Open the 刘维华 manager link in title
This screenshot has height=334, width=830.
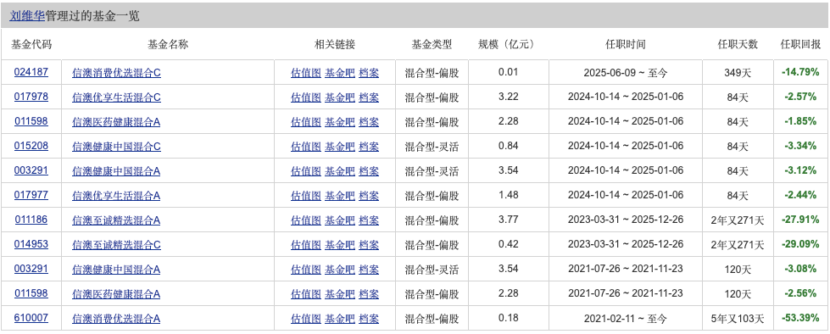27,16
